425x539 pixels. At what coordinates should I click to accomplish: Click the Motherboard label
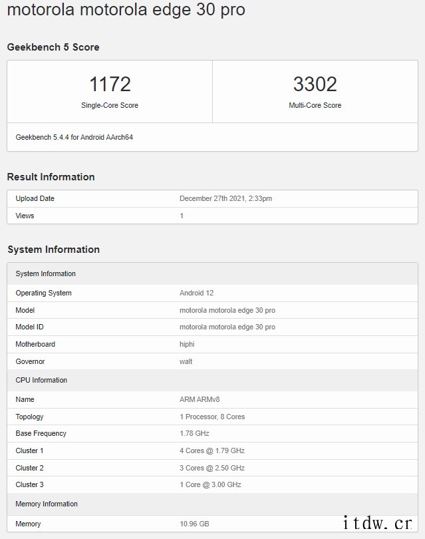click(x=35, y=344)
